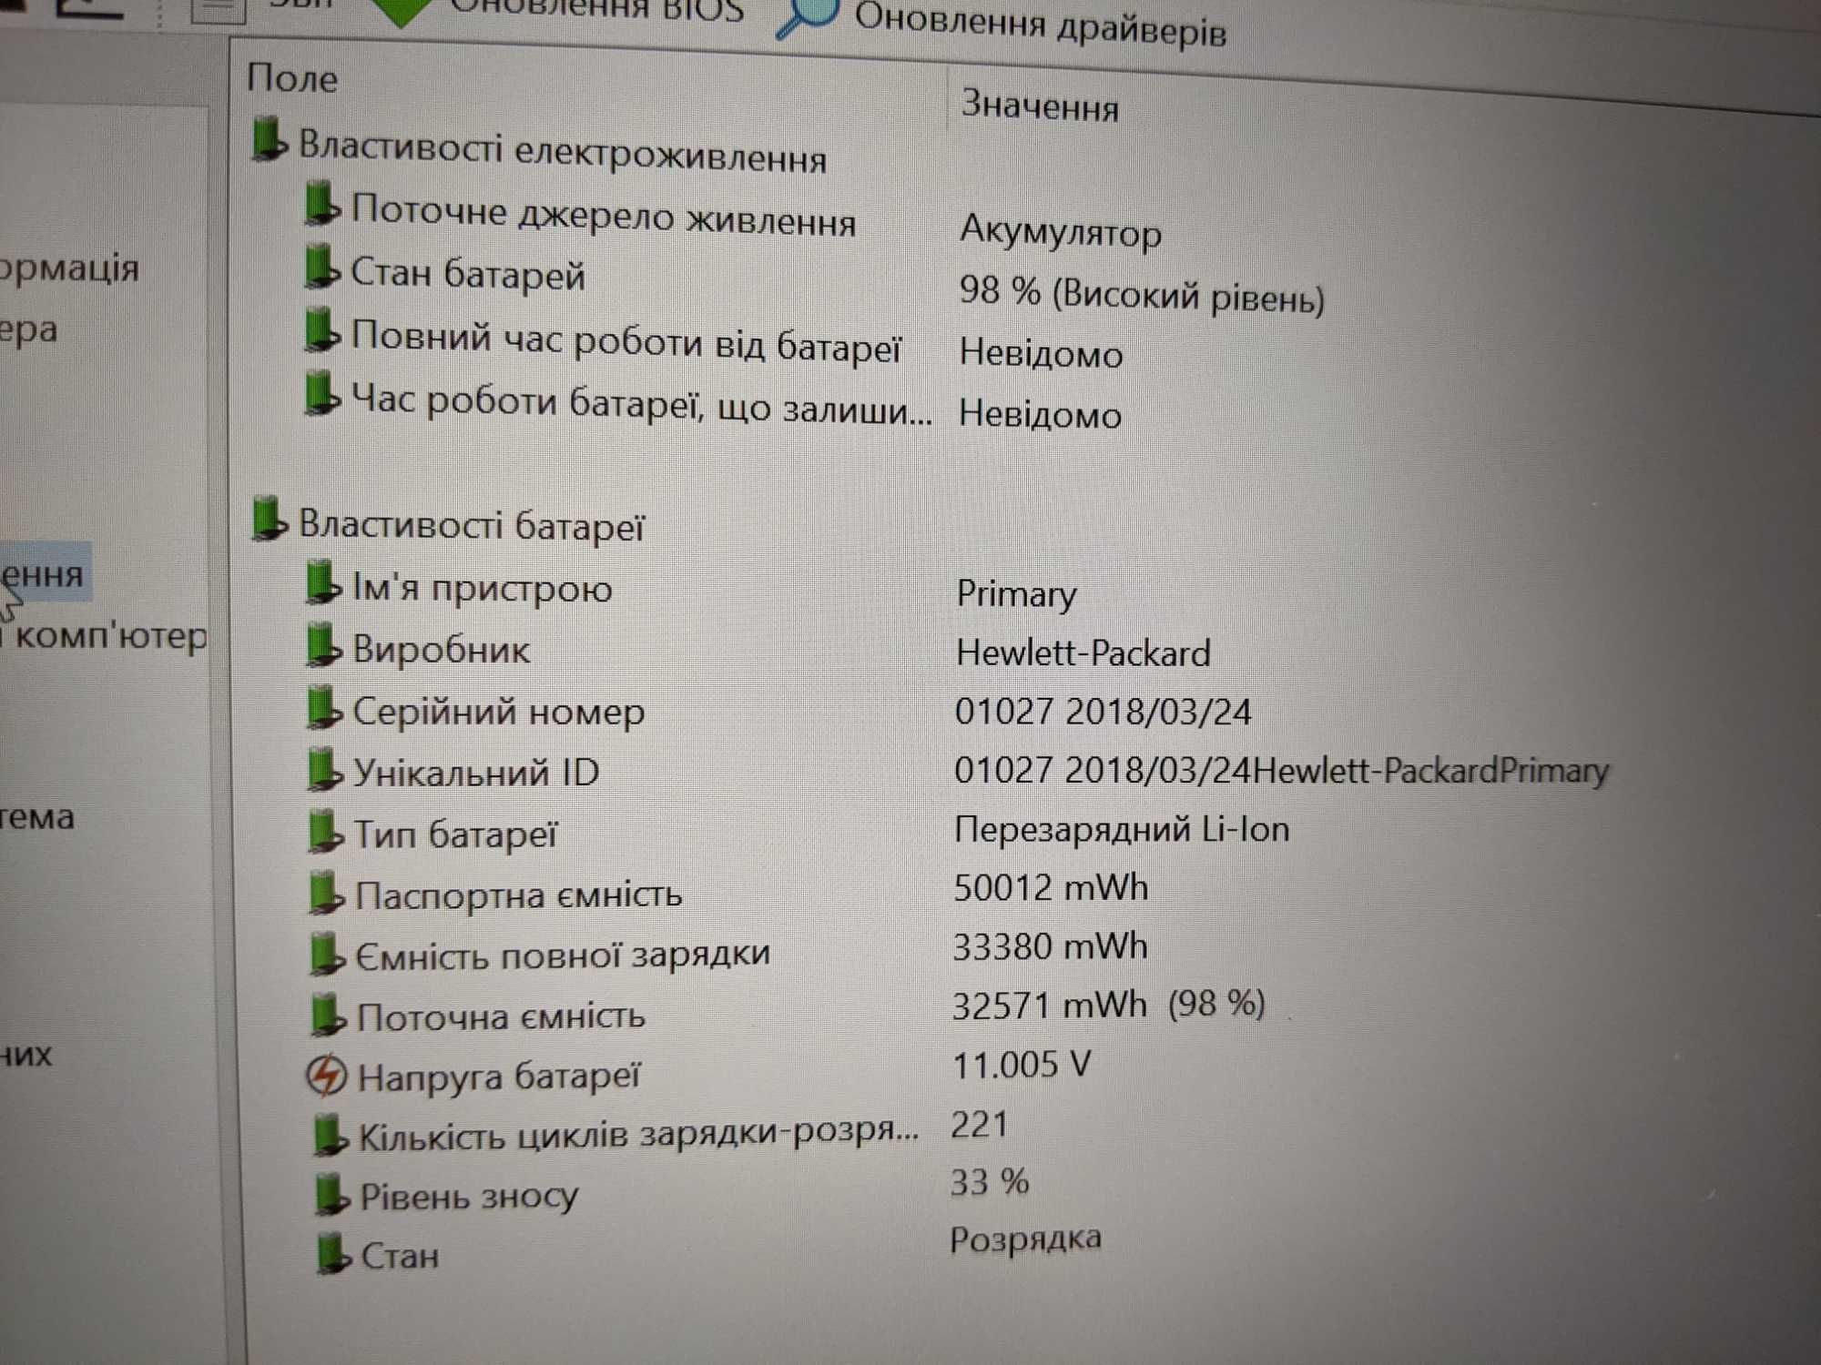Click the 11.005 V value
This screenshot has width=1821, height=1365.
[x=1022, y=1065]
